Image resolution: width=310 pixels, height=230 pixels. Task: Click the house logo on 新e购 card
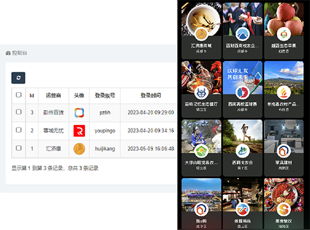(x=201, y=210)
